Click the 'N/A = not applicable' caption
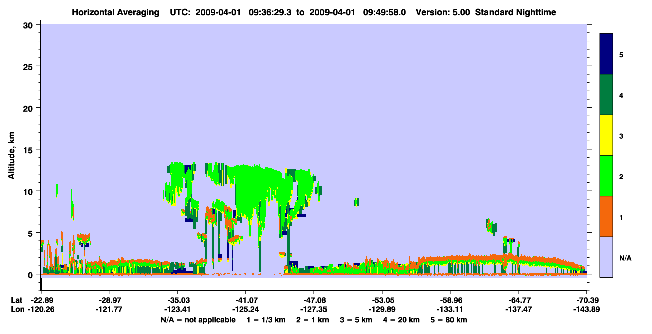 (198, 320)
